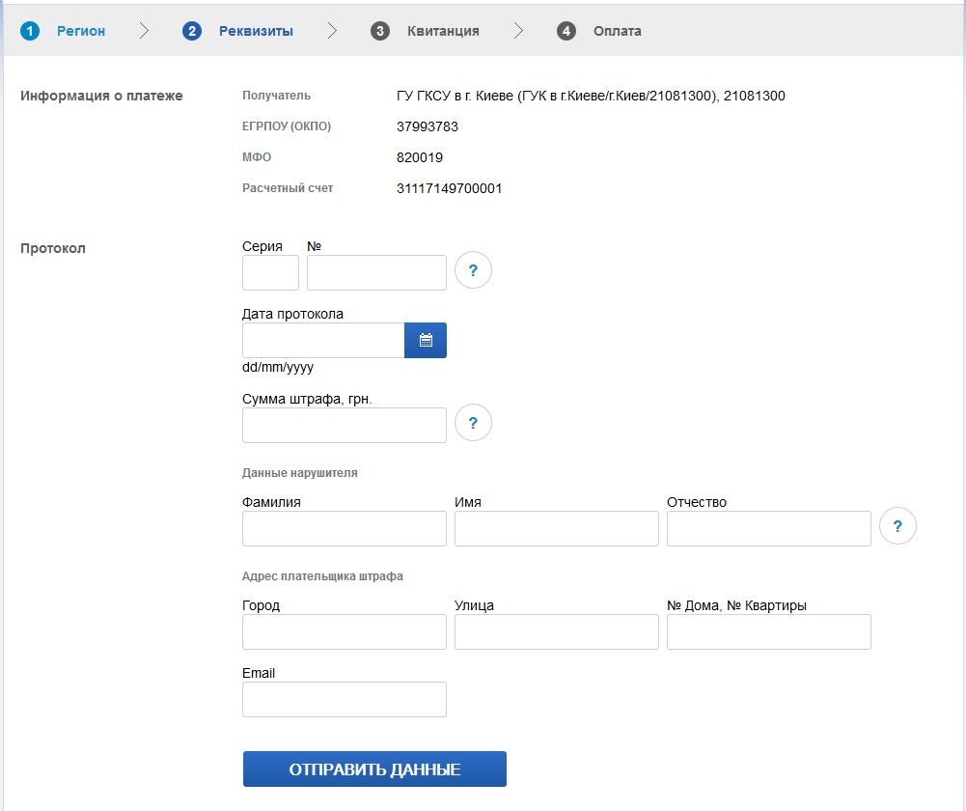The height and width of the screenshot is (811, 966).
Task: Click the Фамилия input field
Action: click(345, 529)
